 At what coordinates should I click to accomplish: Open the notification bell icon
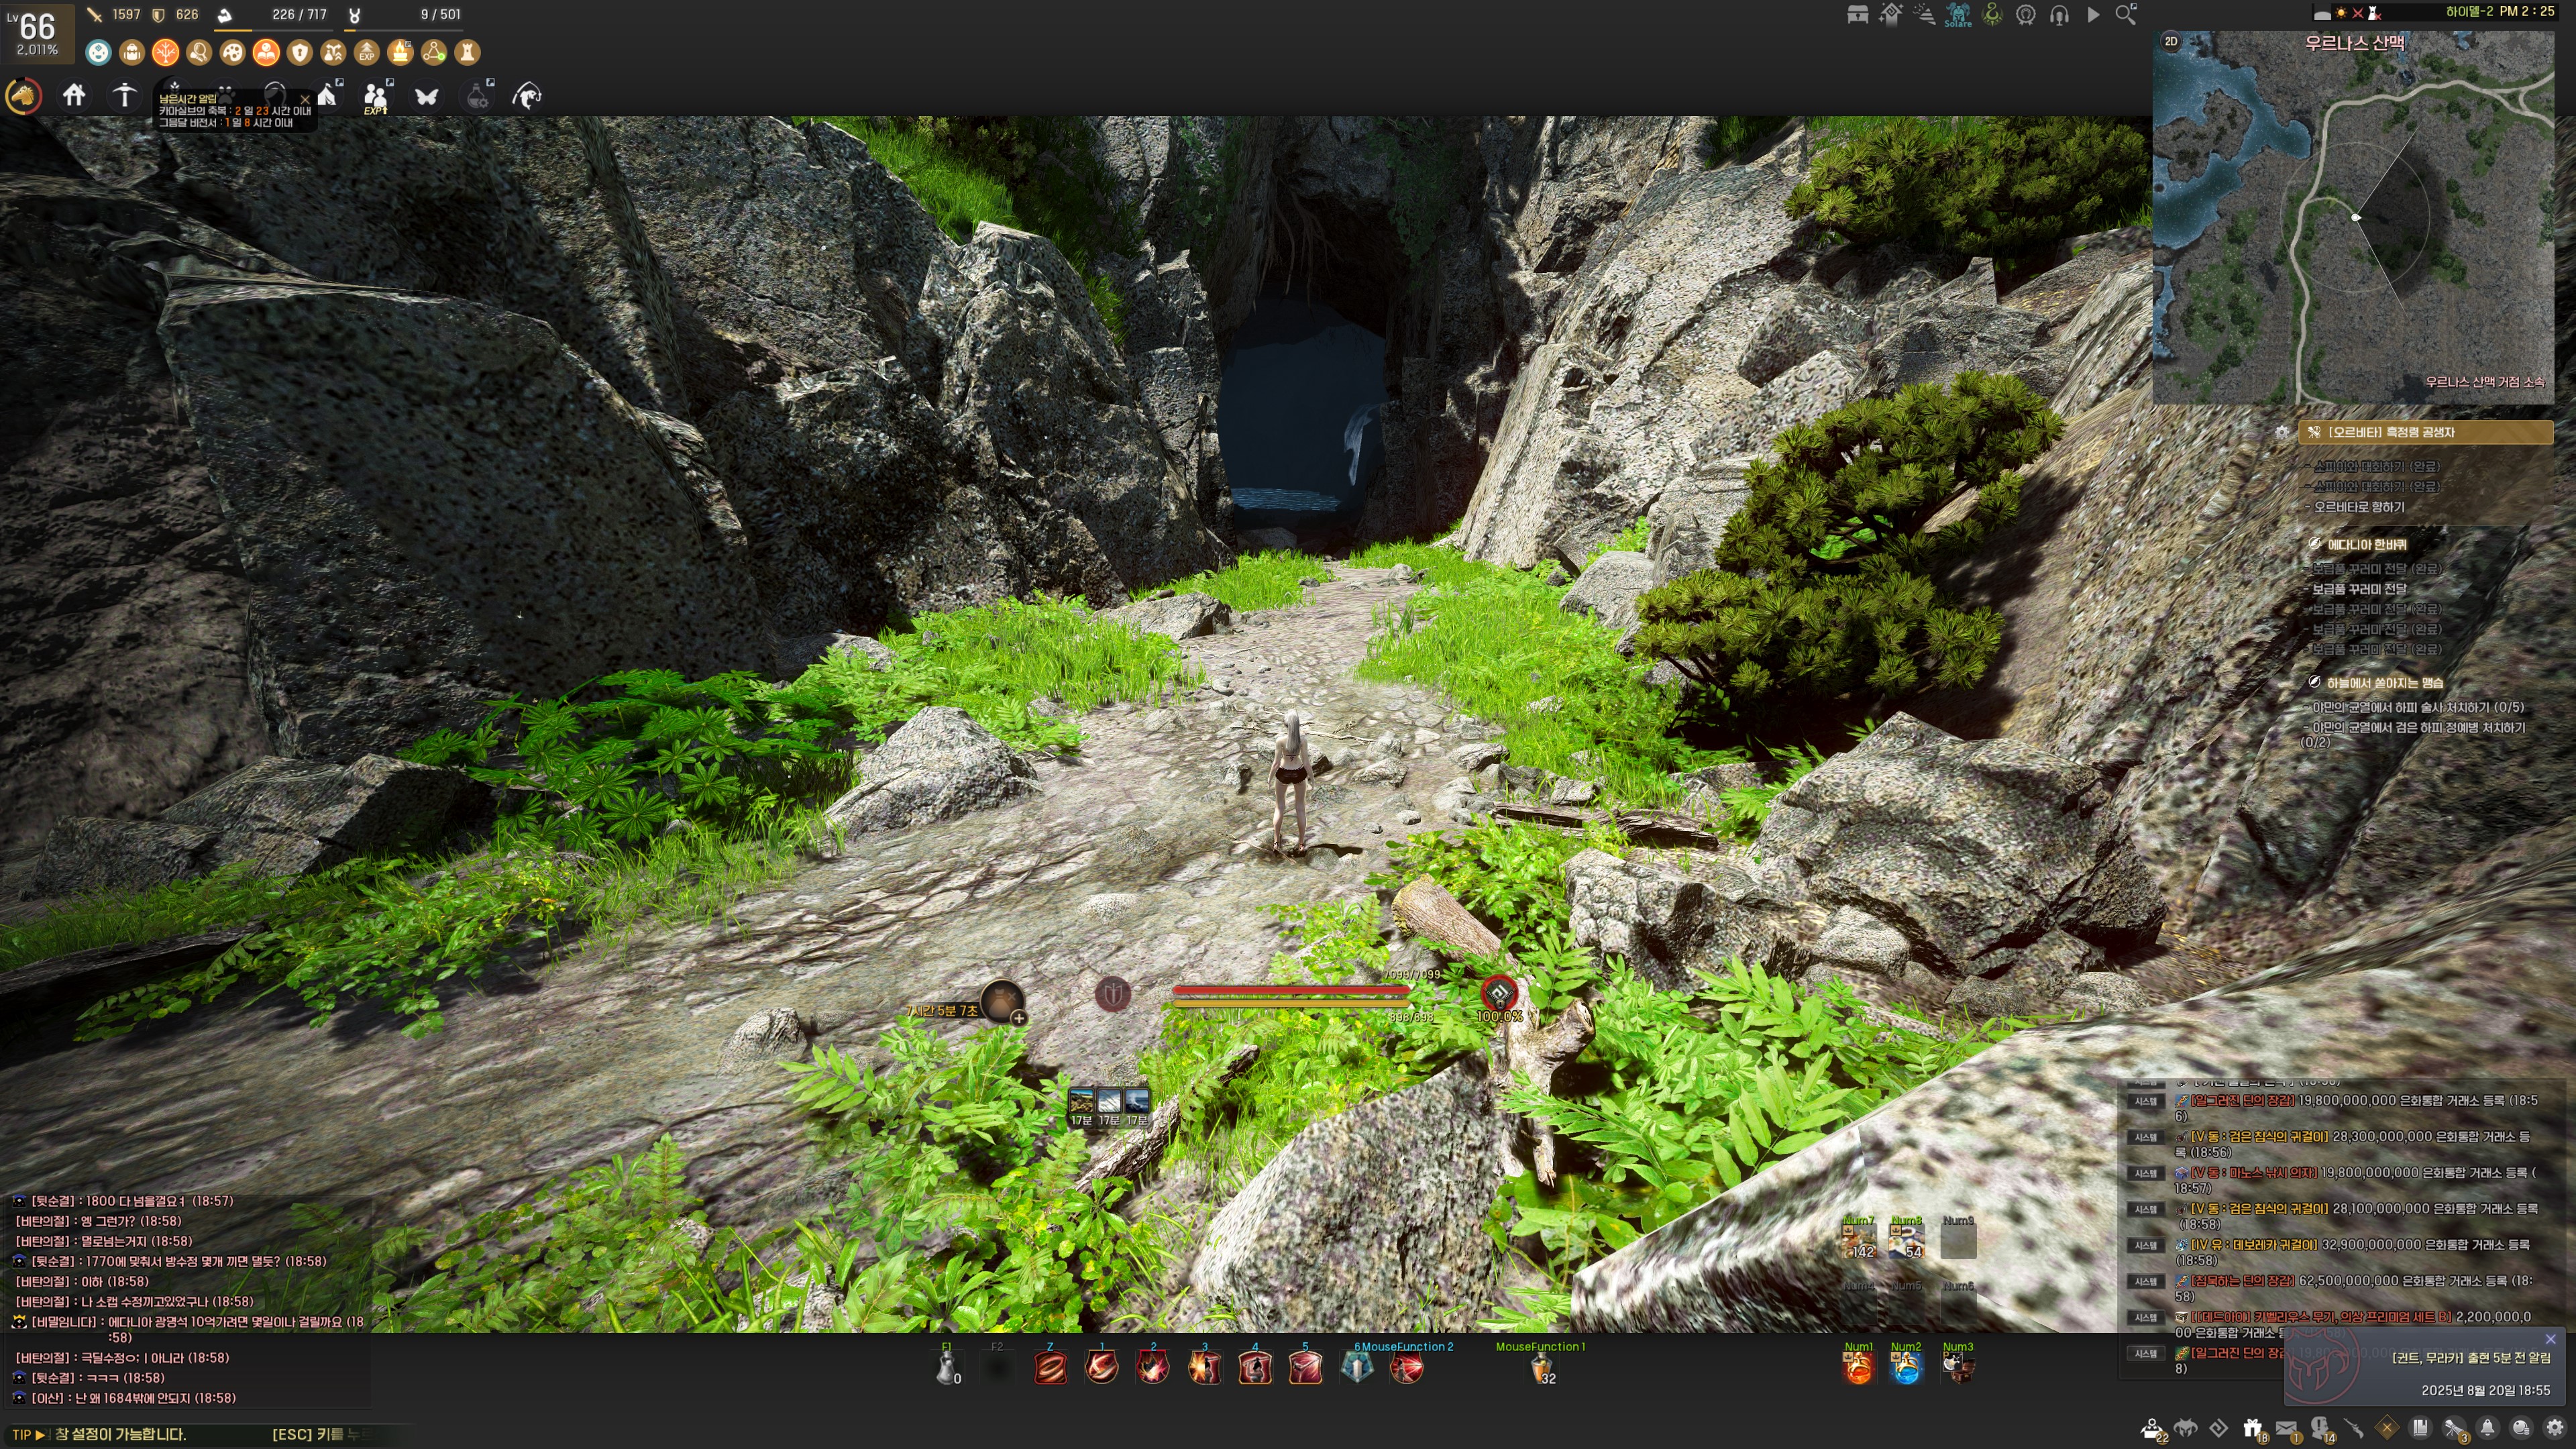pyautogui.click(x=2487, y=1429)
